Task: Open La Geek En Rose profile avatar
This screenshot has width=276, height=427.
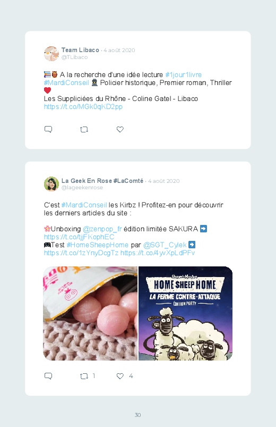Action: click(51, 184)
